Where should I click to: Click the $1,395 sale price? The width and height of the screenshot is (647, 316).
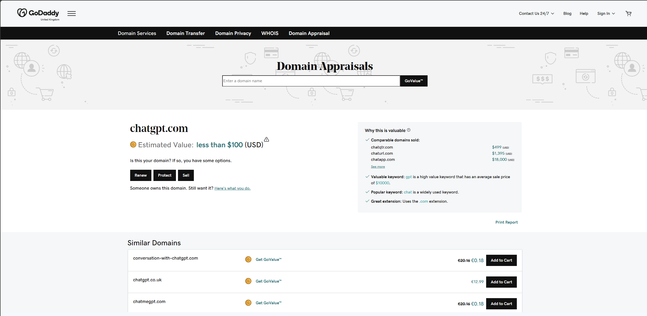[x=498, y=153]
